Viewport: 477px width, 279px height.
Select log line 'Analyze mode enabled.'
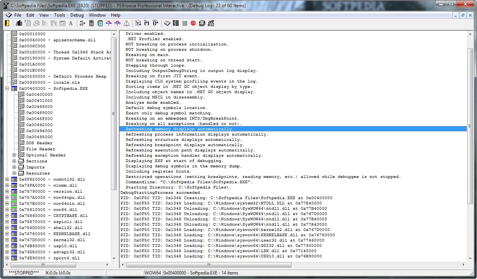(x=153, y=103)
